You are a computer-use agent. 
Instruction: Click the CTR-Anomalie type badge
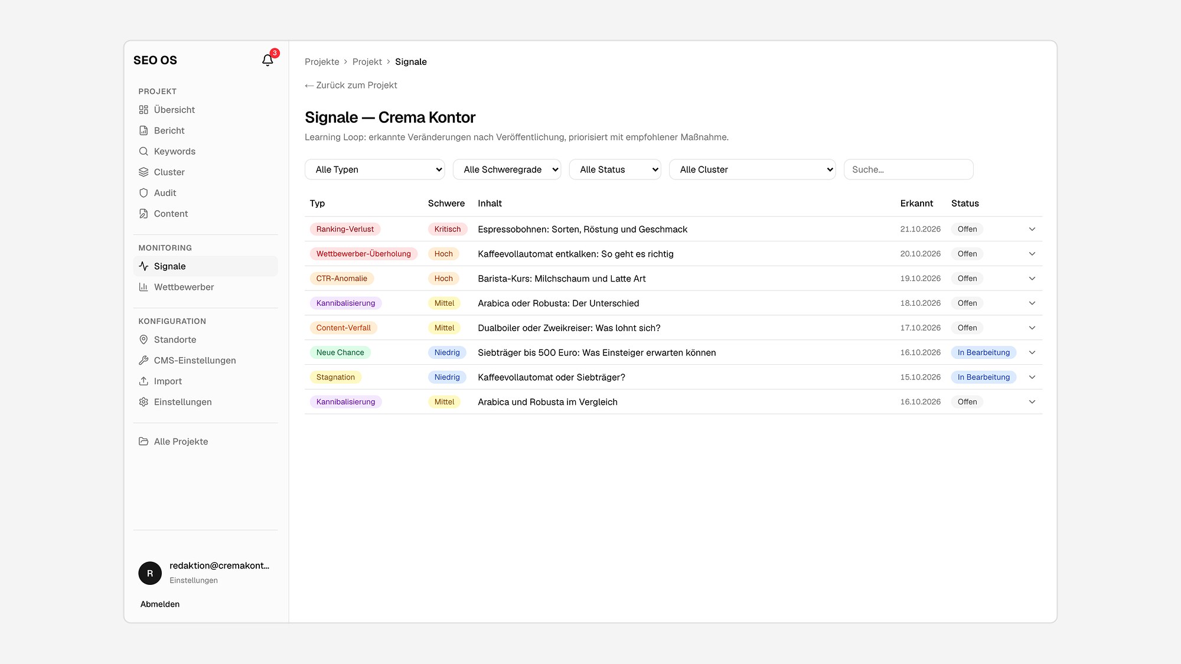tap(342, 279)
